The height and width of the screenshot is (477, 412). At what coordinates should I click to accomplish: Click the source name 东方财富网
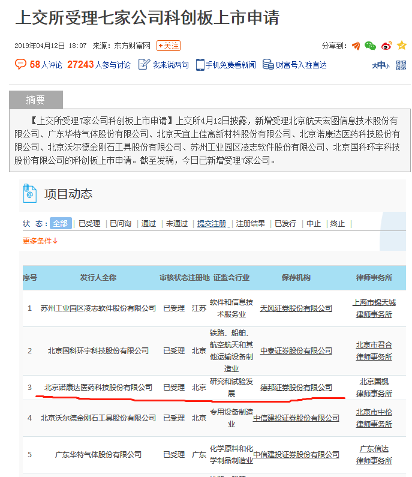click(x=133, y=46)
